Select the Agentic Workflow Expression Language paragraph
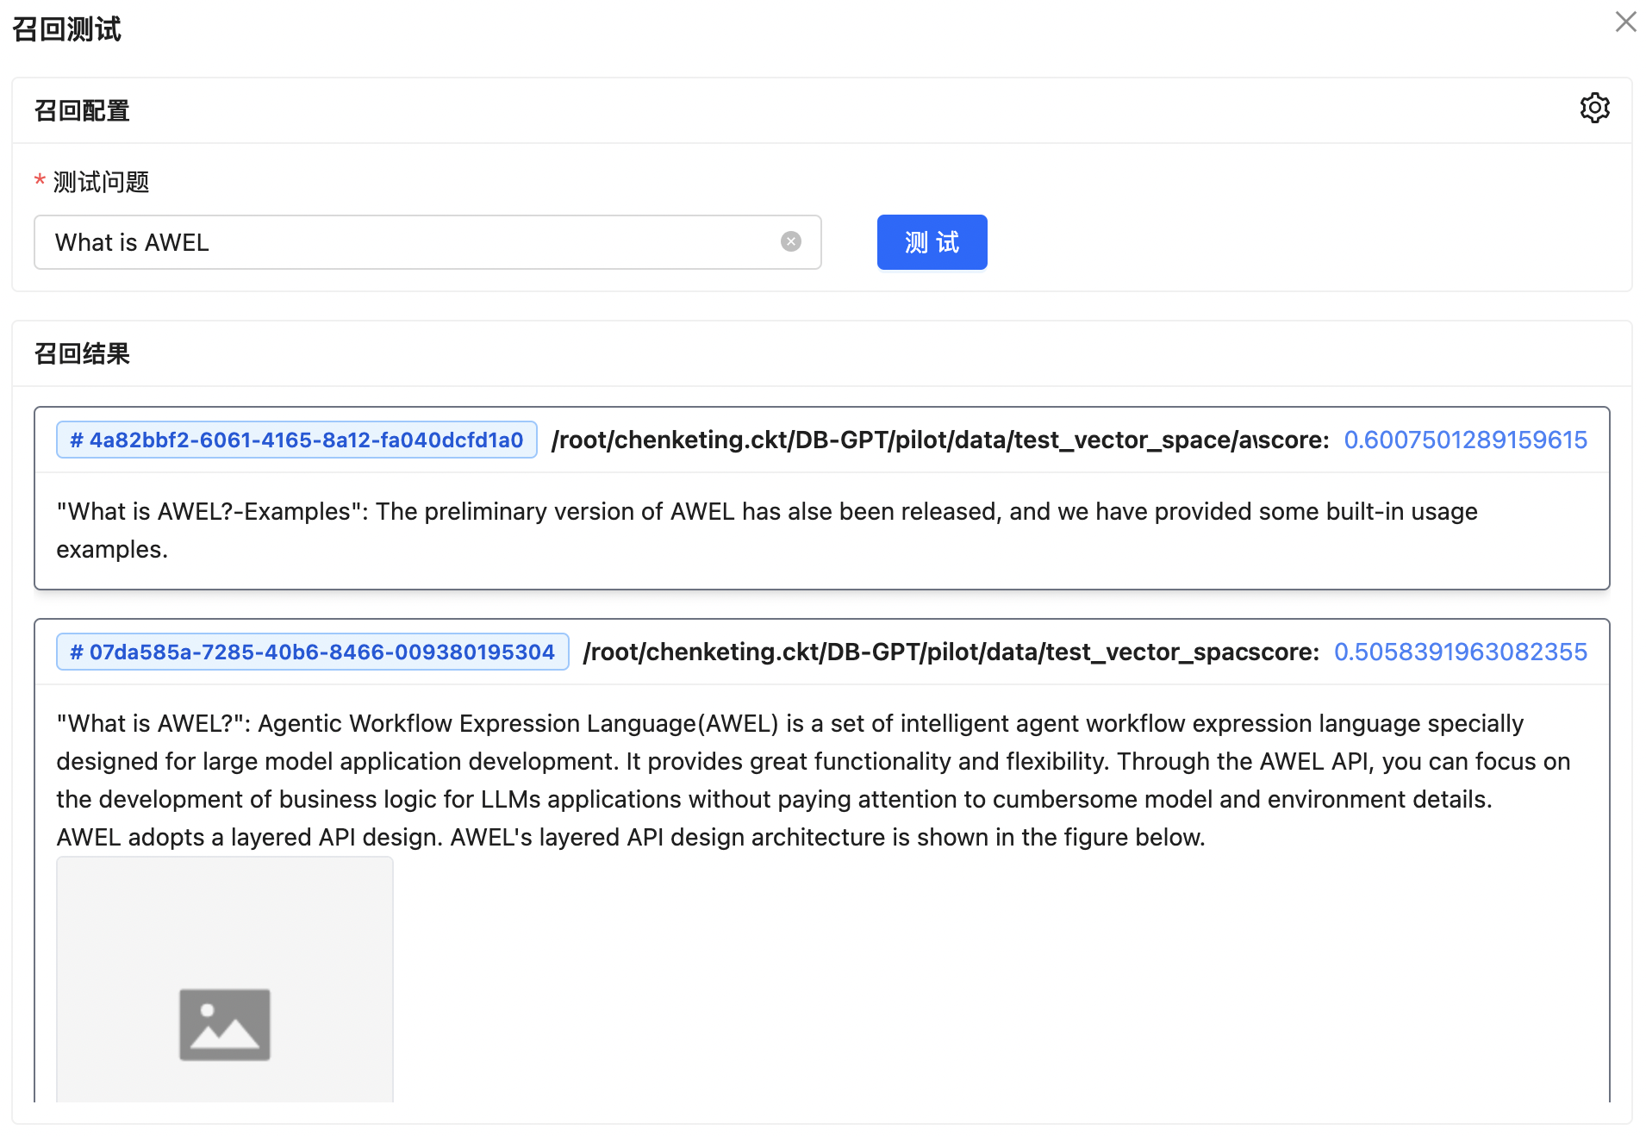1646x1136 pixels. (814, 780)
